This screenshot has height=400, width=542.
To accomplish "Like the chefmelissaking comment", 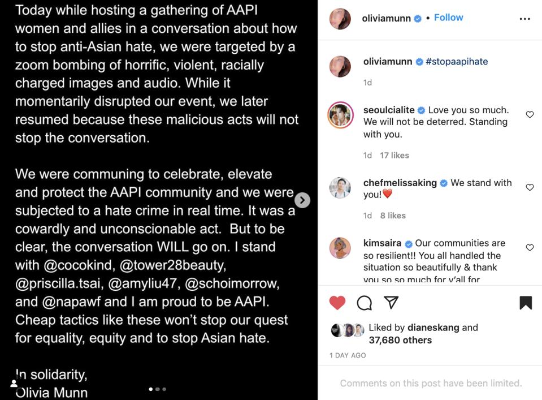I will (530, 187).
